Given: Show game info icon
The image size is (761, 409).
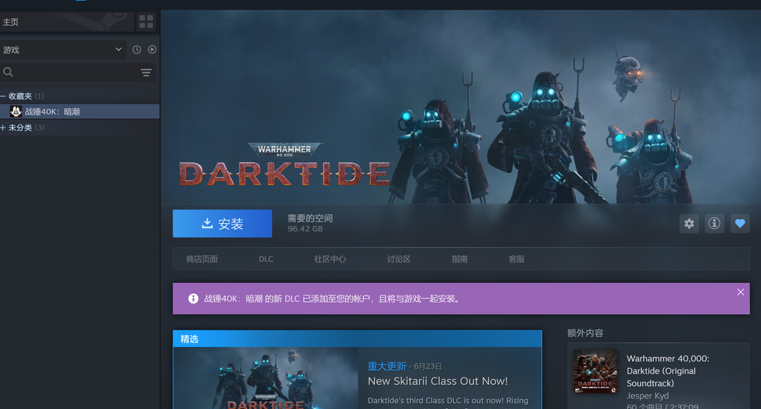Looking at the screenshot, I should click(714, 223).
